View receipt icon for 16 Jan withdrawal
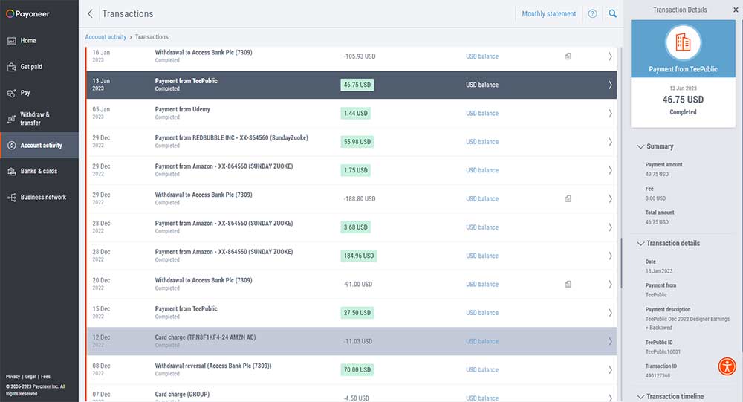 pyautogui.click(x=568, y=56)
